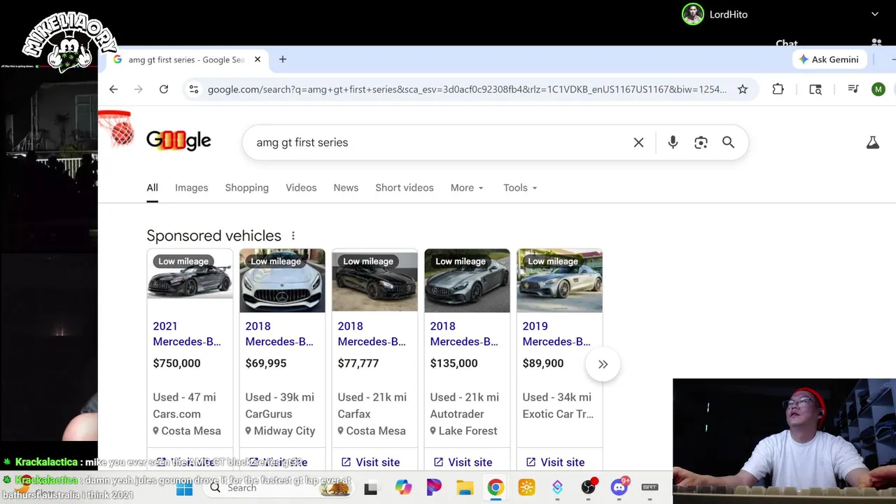The width and height of the screenshot is (896, 504).
Task: Open a new browser tab
Action: point(283,59)
